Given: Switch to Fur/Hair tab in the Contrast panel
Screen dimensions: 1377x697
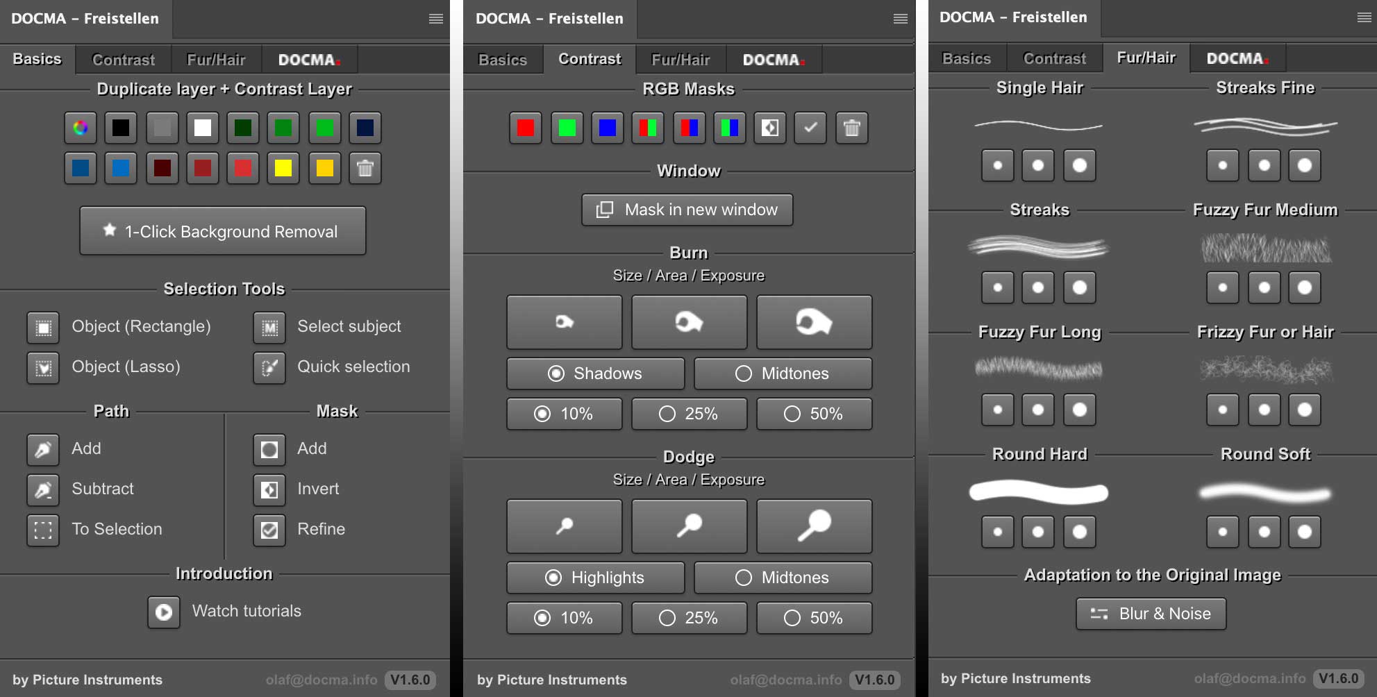Looking at the screenshot, I should (x=681, y=60).
